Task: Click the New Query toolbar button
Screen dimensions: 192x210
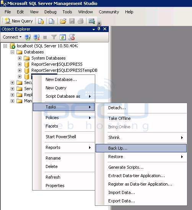Action: pos(19,21)
